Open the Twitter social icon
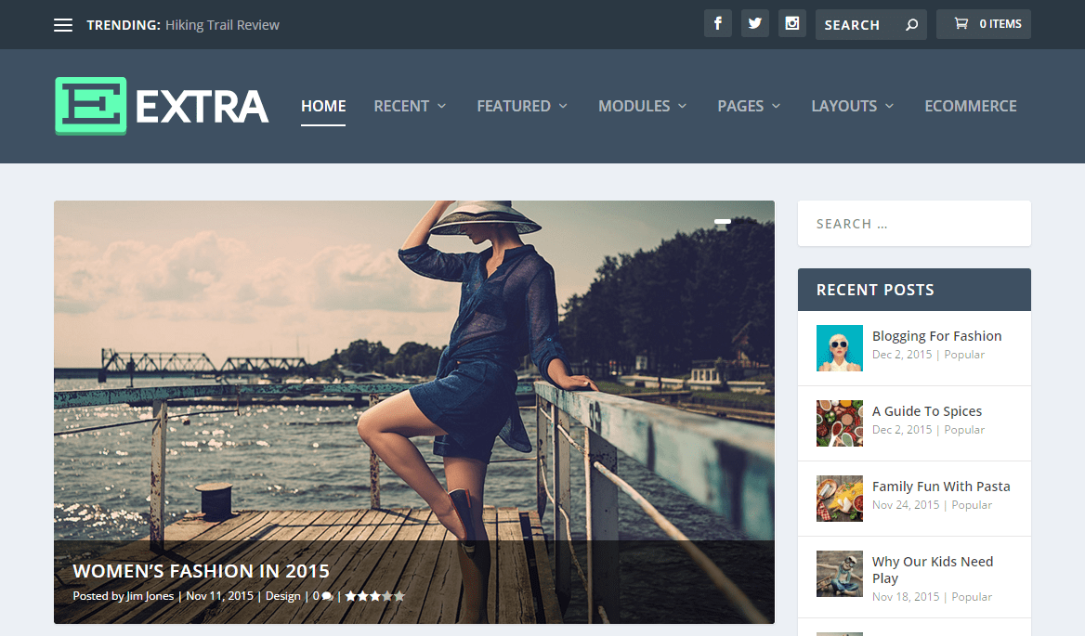 point(755,23)
